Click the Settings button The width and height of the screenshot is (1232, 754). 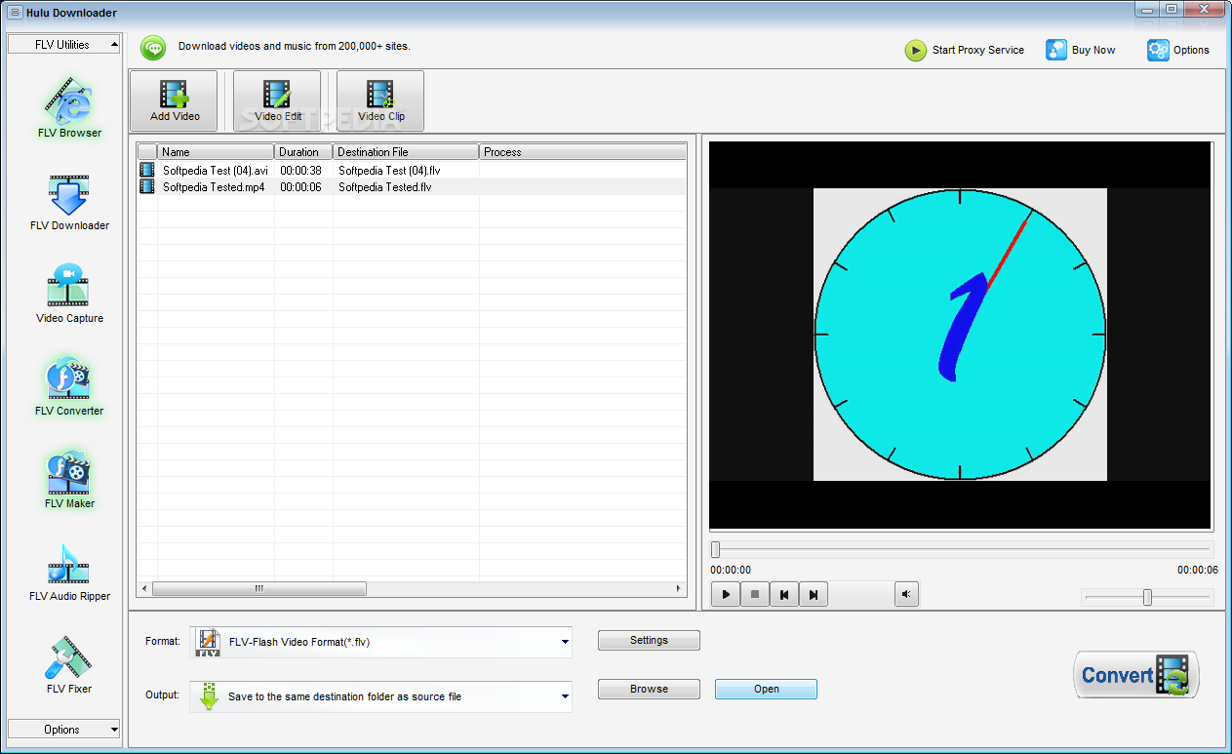pyautogui.click(x=649, y=640)
